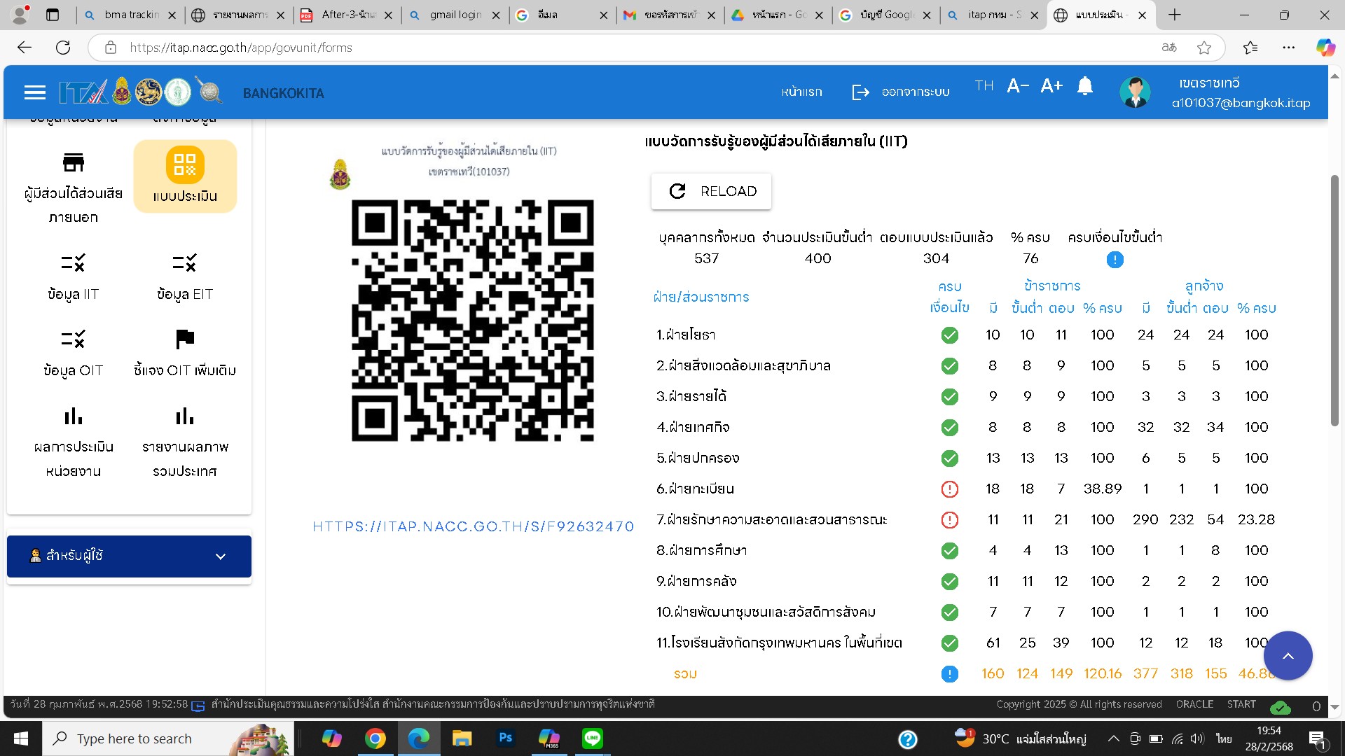Switch to the itap กทม tab
The width and height of the screenshot is (1345, 756).
point(994,15)
